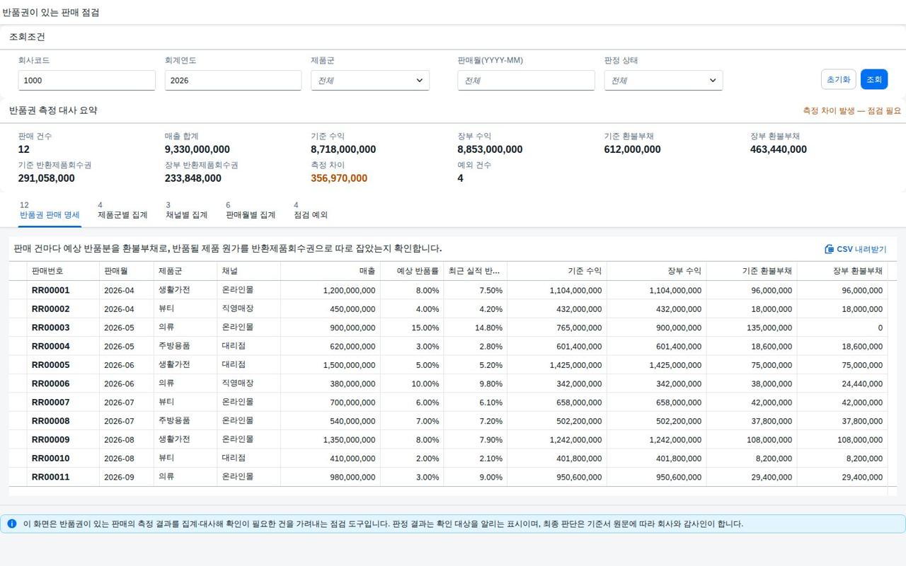Viewport: 906px width, 566px height.
Task: Click the 초기화 button
Action: pyautogui.click(x=839, y=79)
